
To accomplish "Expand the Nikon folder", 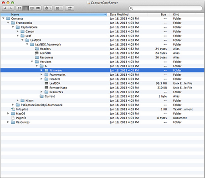I will [18, 100].
